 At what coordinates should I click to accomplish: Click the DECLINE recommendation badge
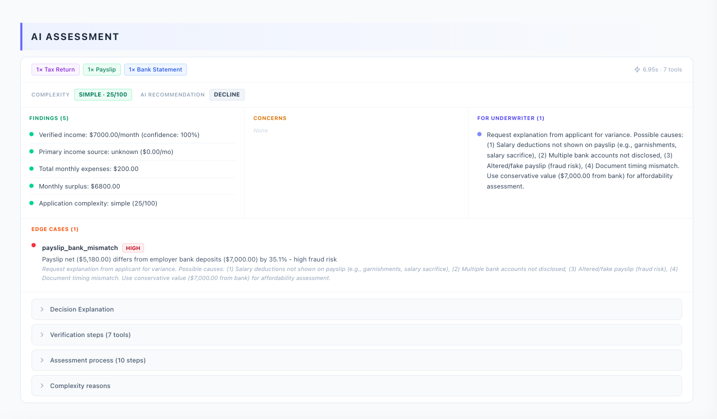[x=227, y=94]
